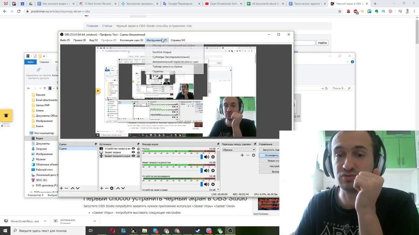
Task: Open the Вид (V) menu in OBS
Action: 94,40
